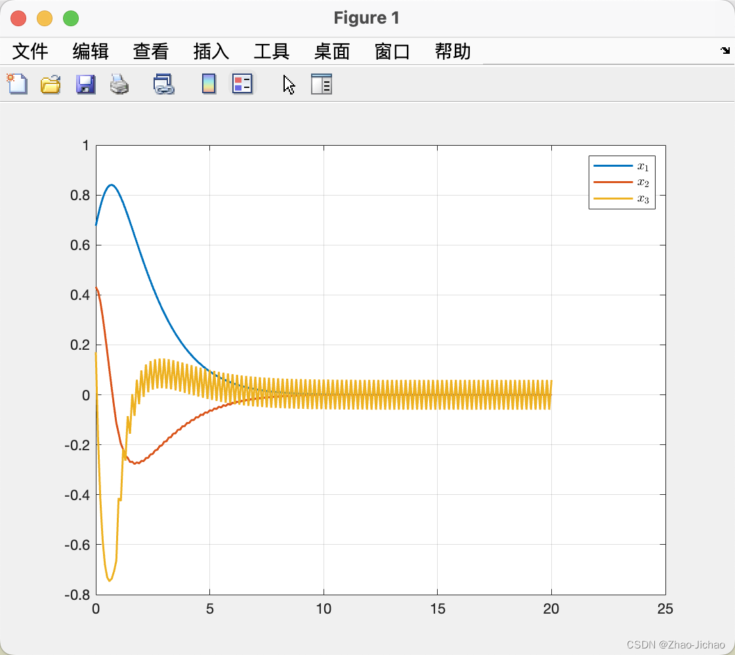
Task: Open the 窗口 menu
Action: 392,51
